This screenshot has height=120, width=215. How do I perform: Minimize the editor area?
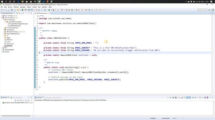click(210, 13)
